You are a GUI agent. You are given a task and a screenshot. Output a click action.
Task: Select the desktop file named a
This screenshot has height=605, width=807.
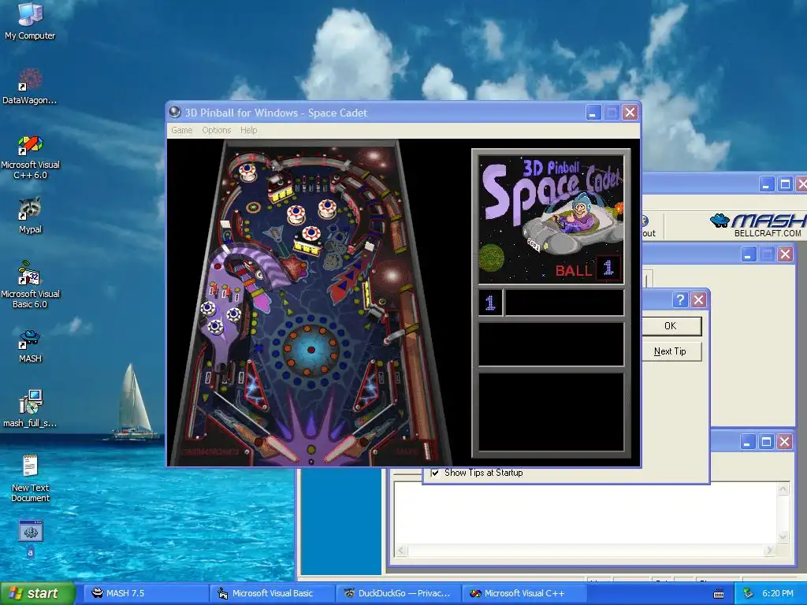[x=30, y=539]
